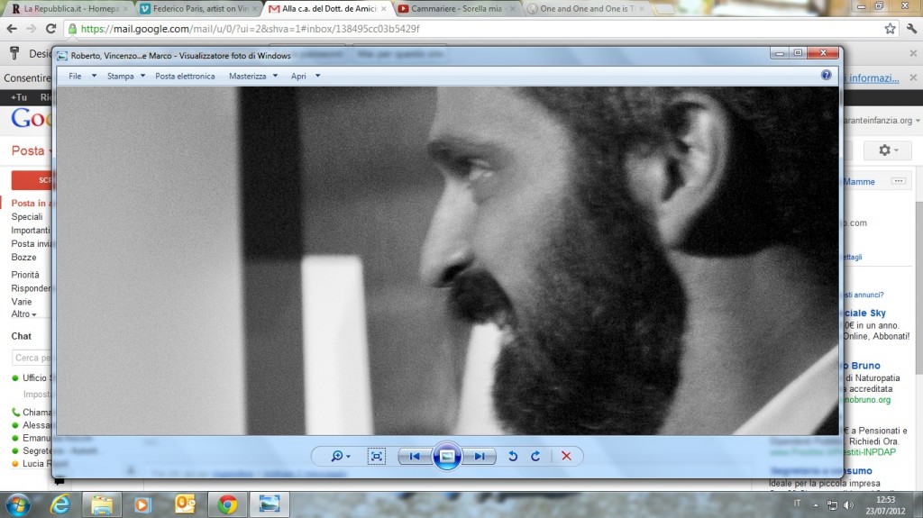This screenshot has height=518, width=923.
Task: Launch Internet Explorer from the taskbar
Action: (x=60, y=504)
